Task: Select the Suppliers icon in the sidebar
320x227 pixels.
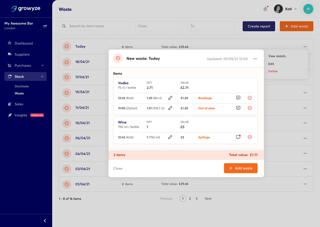Action: click(x=9, y=54)
